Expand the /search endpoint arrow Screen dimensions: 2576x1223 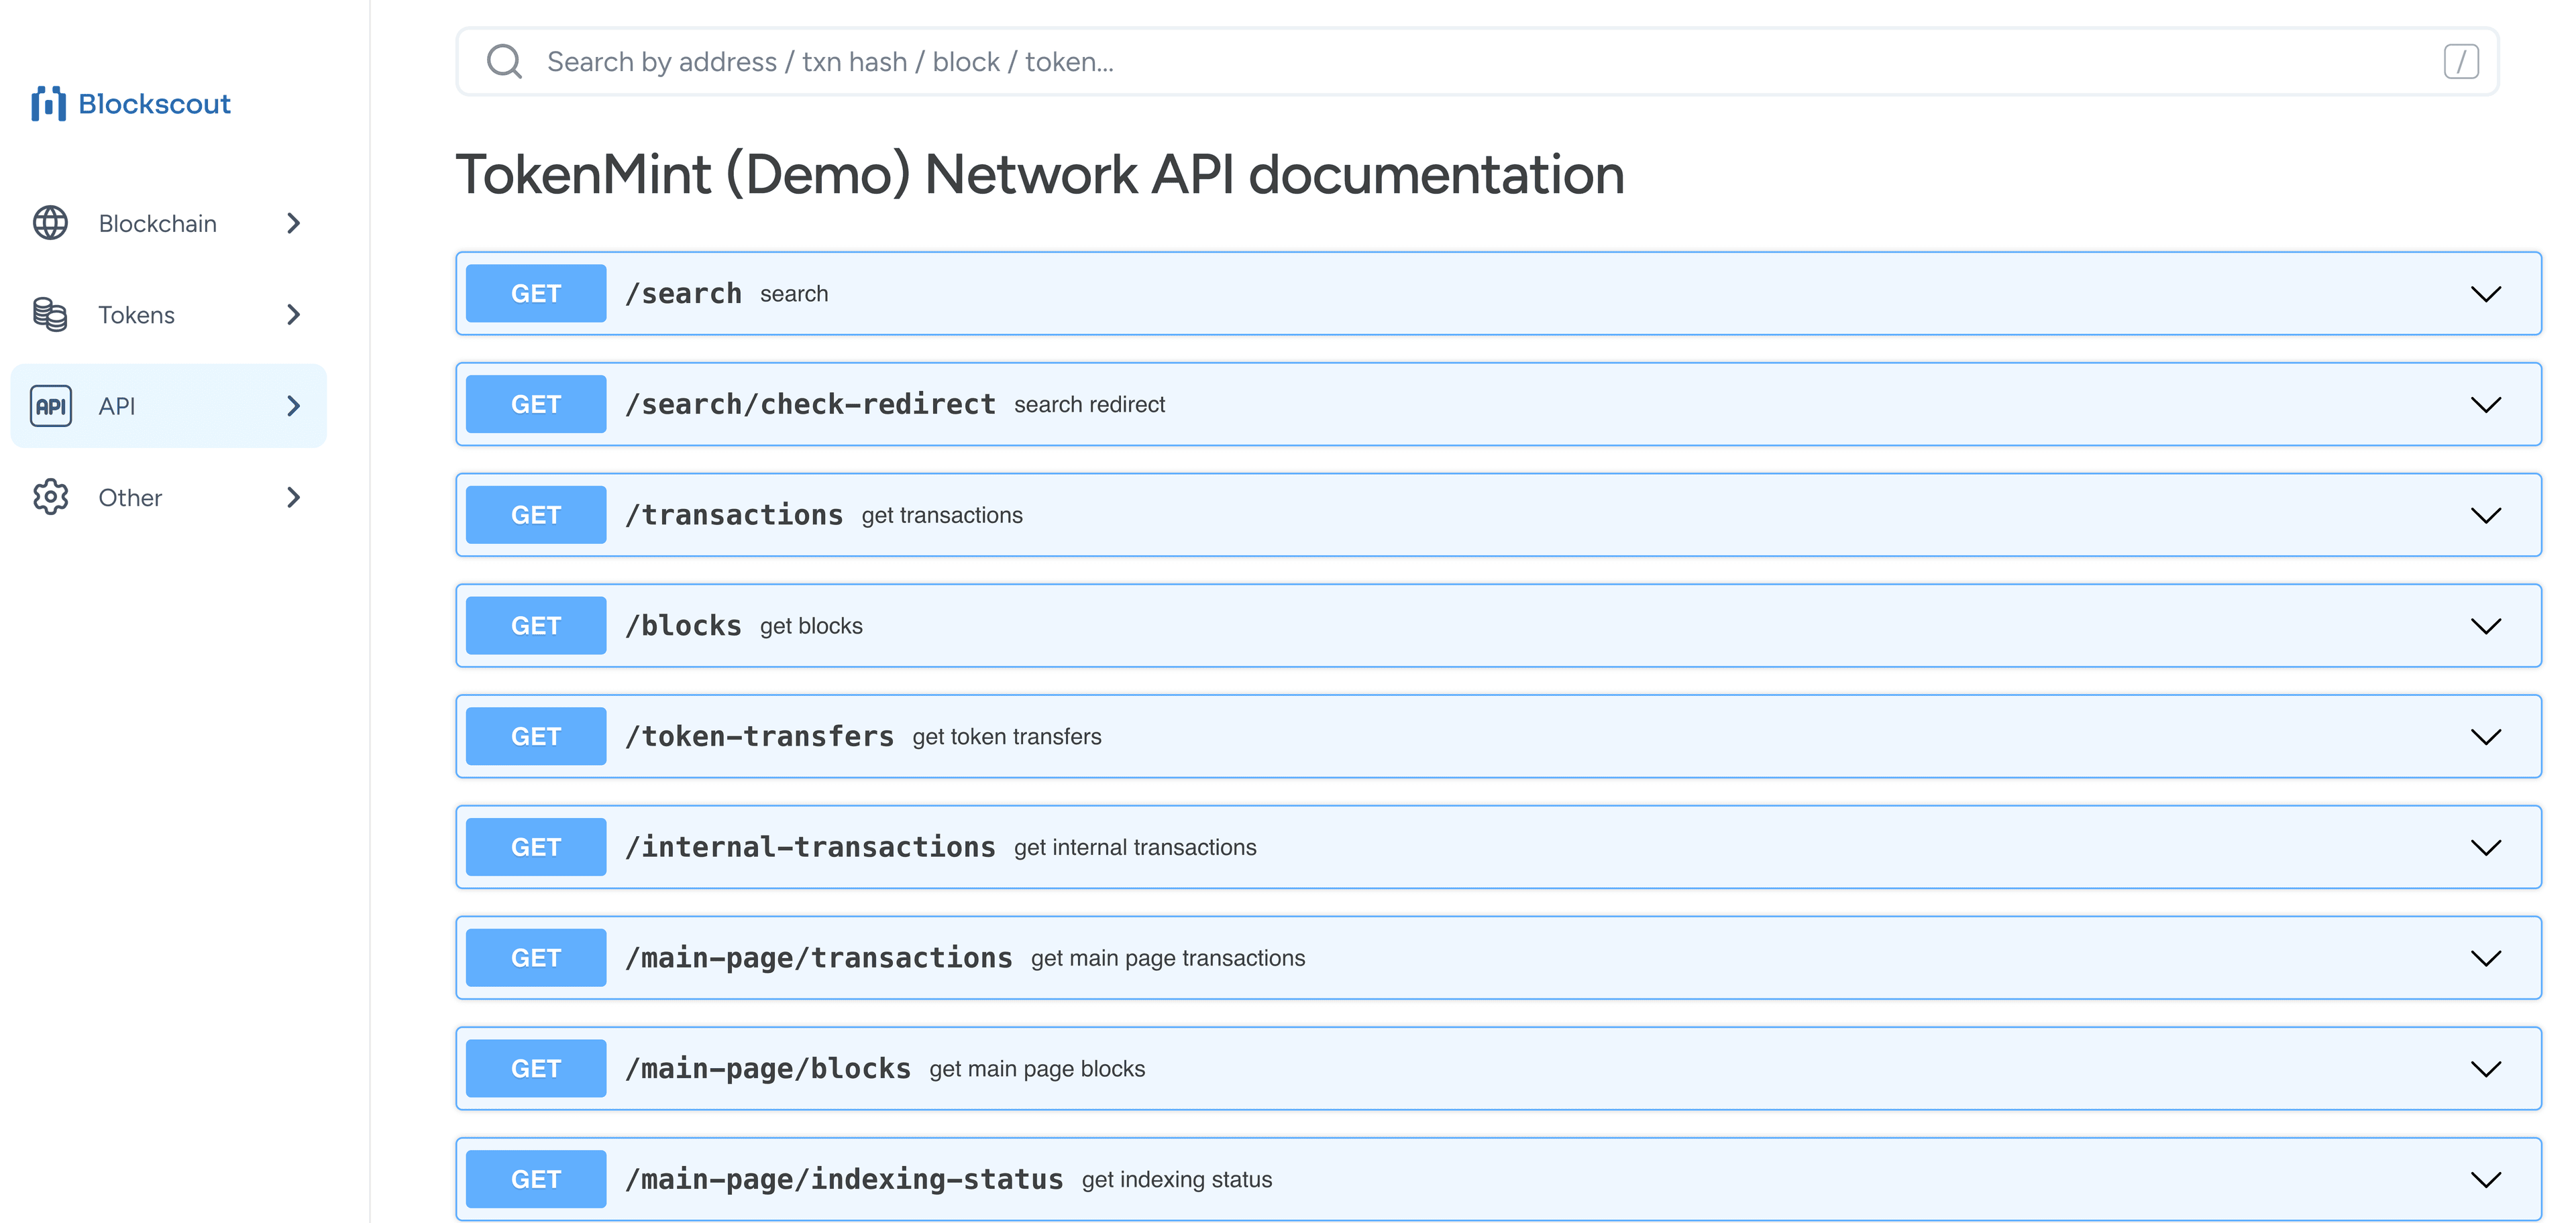click(2486, 294)
